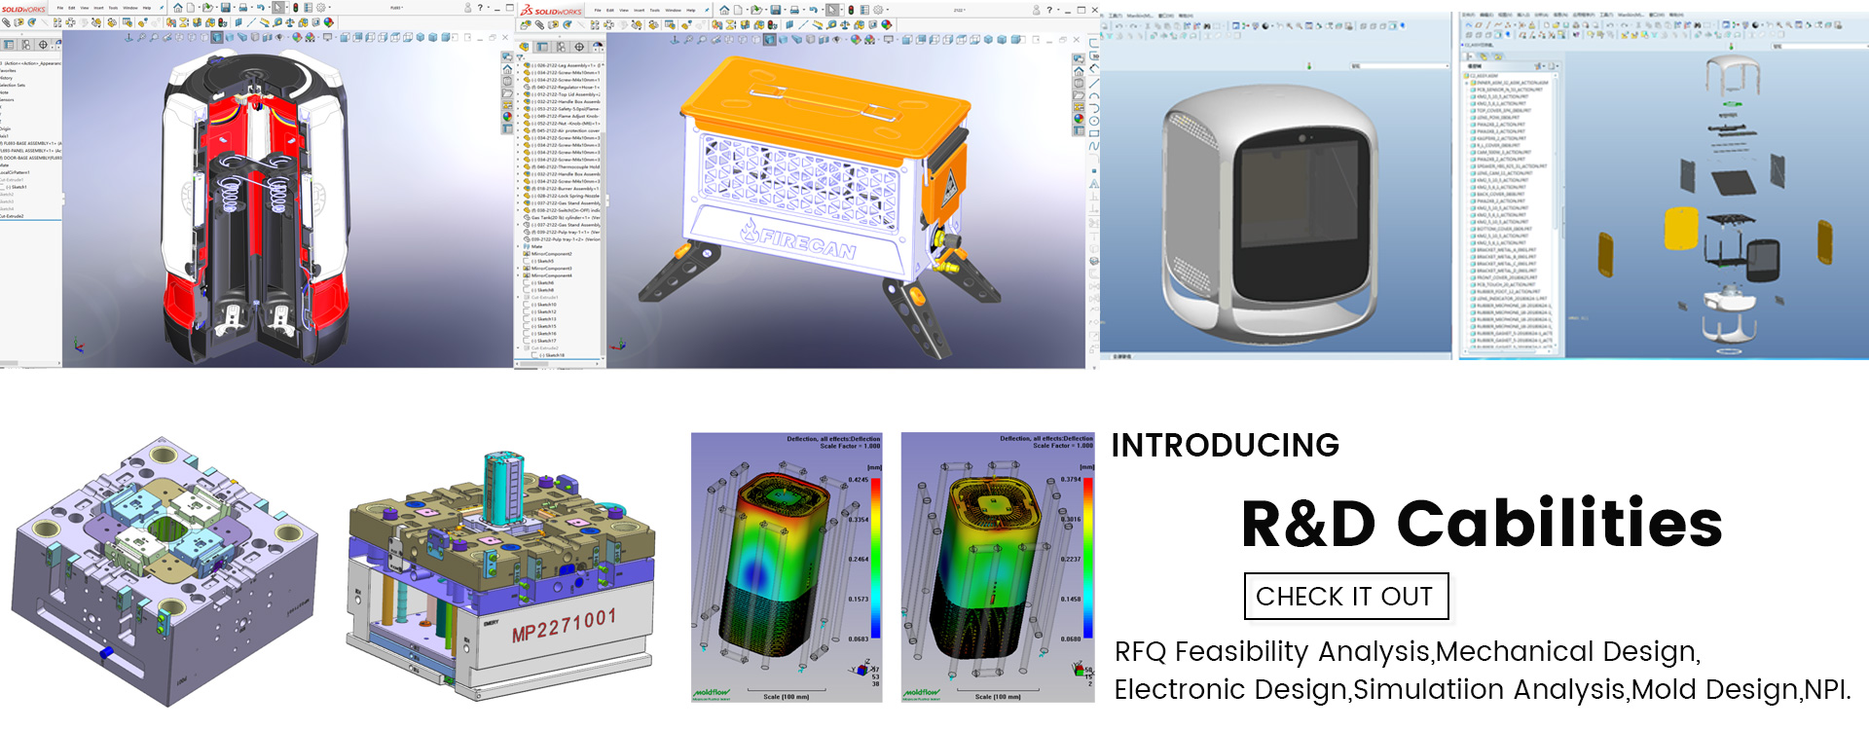Image resolution: width=1869 pixels, height=730 pixels.
Task: Expand 026-2122-Leg Assembly tree node
Action: click(x=519, y=65)
